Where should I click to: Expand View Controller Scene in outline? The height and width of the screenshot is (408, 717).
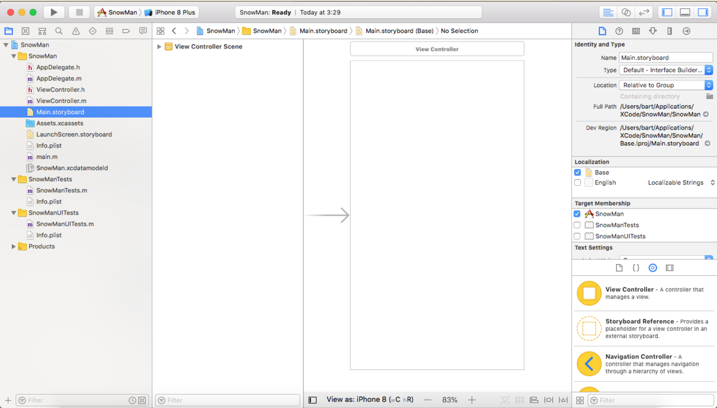(x=159, y=47)
